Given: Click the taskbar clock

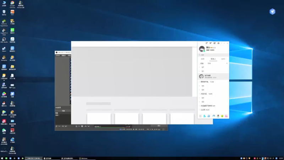Looking at the screenshot, I should point(281,158).
